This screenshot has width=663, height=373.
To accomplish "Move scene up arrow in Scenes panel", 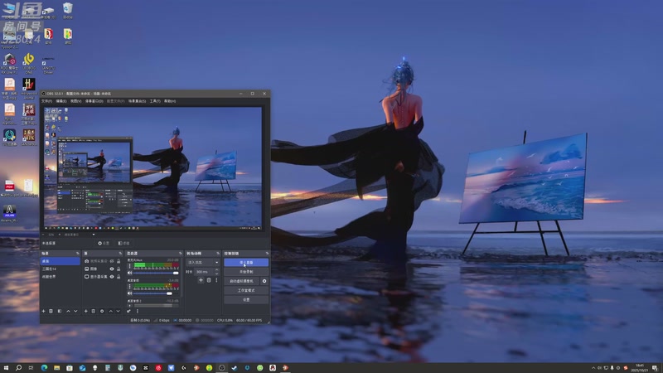I will click(x=68, y=312).
